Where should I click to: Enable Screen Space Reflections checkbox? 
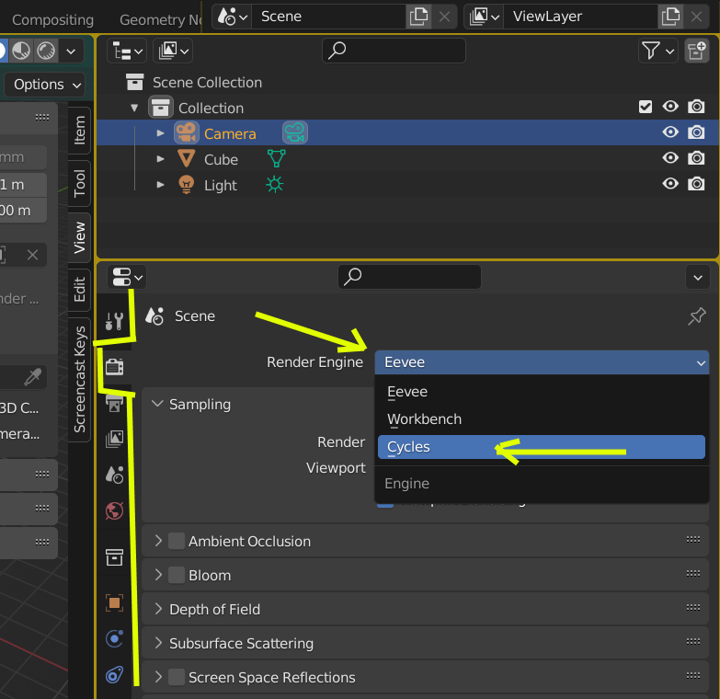click(177, 677)
